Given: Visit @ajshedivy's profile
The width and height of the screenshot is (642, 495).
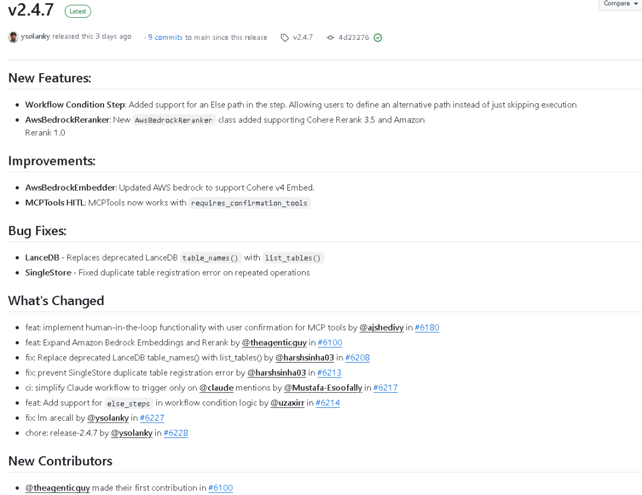Looking at the screenshot, I should (x=381, y=328).
